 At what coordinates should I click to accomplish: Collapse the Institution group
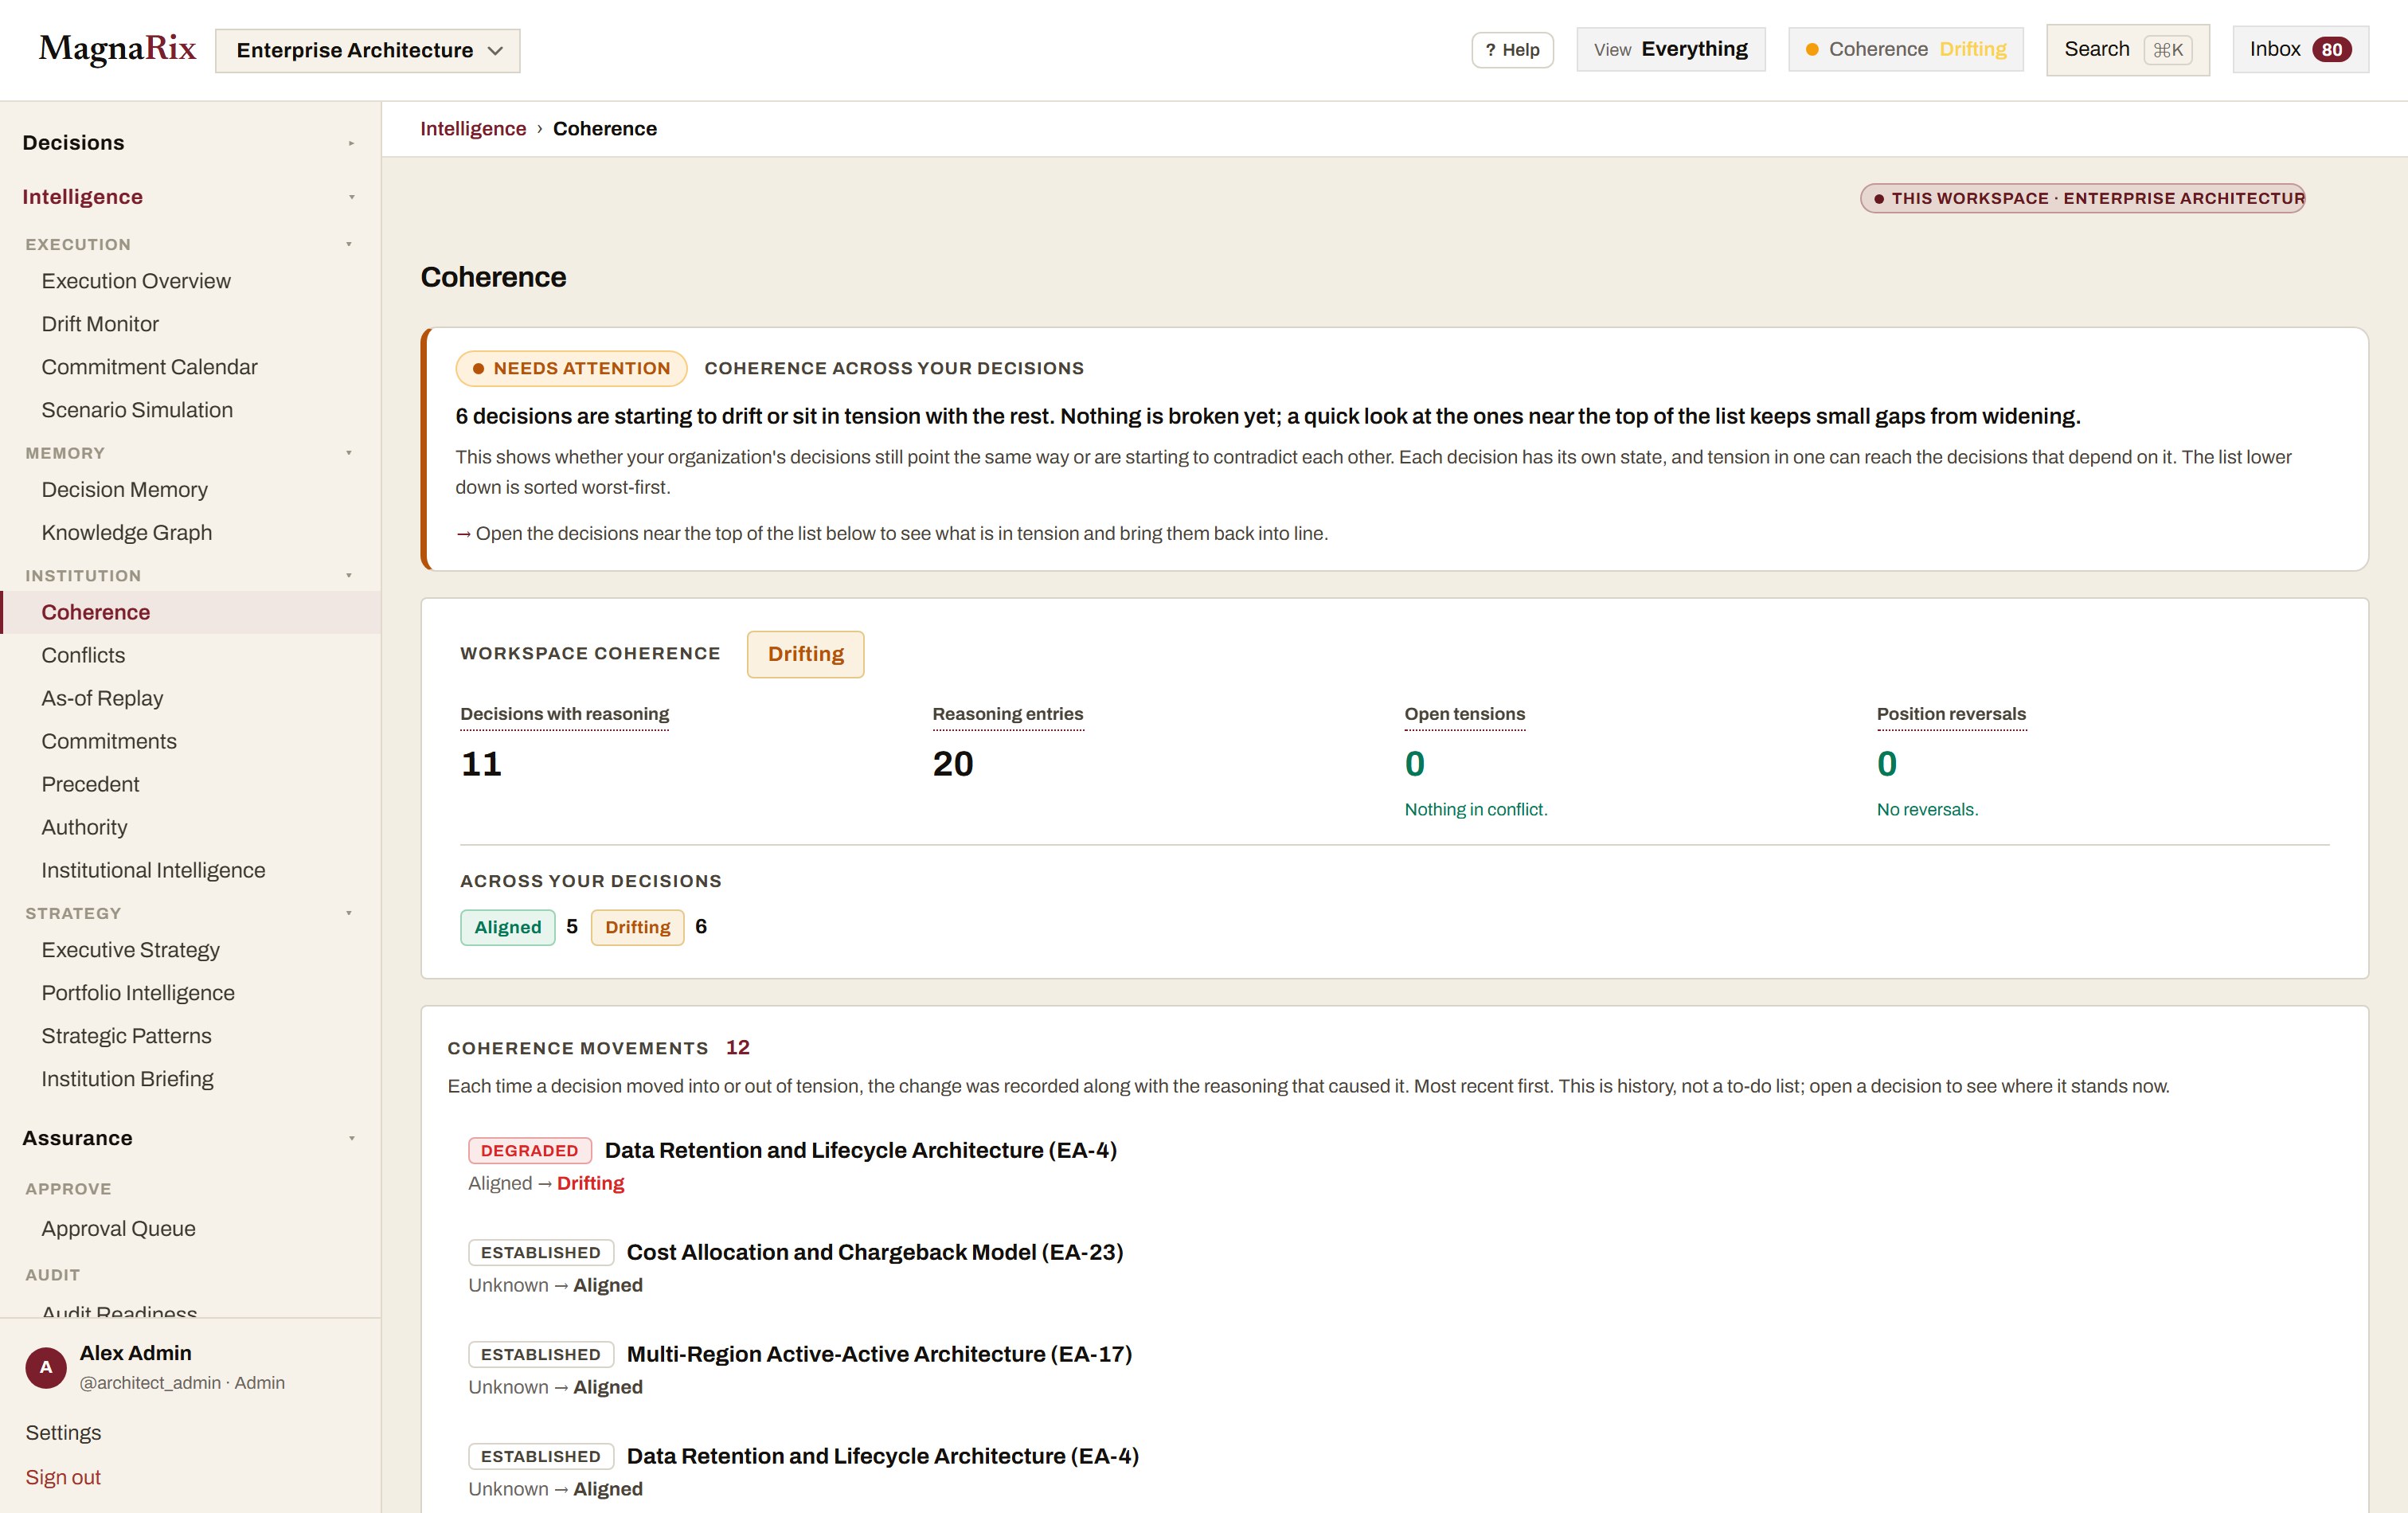pos(190,576)
